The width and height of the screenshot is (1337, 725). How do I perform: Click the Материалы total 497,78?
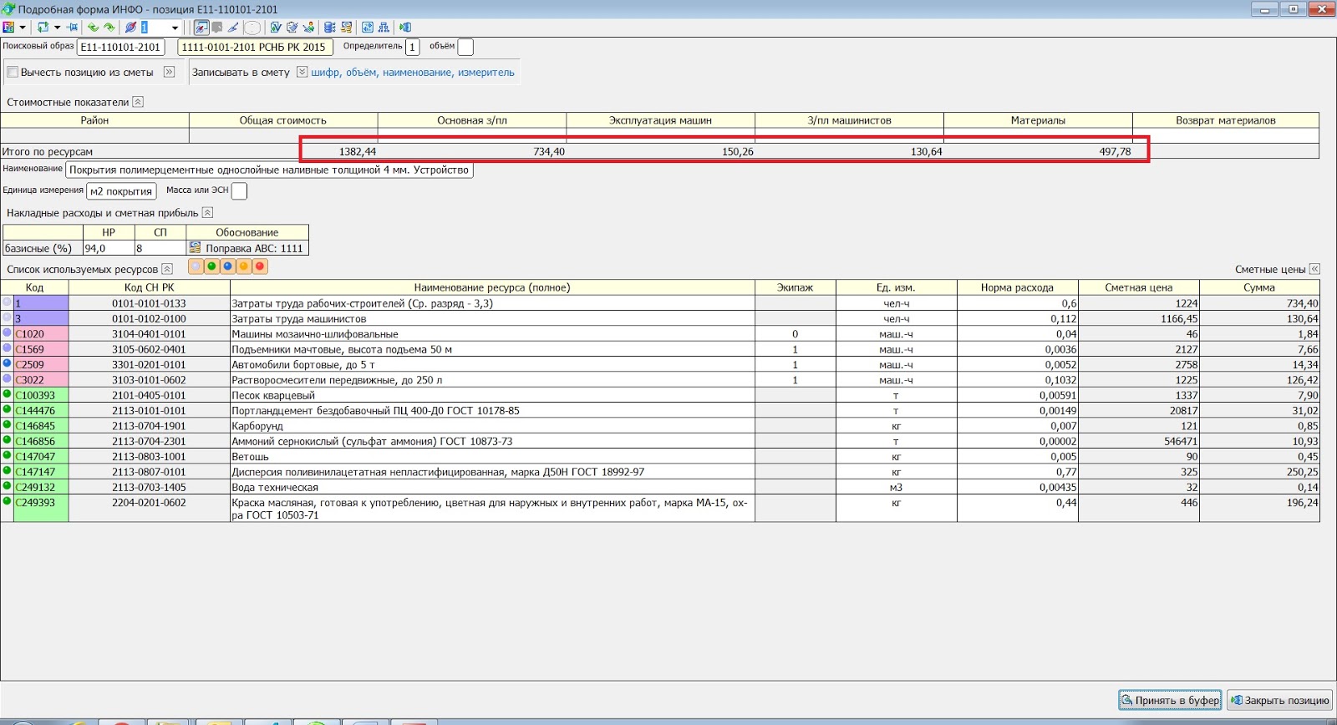[x=1115, y=152]
